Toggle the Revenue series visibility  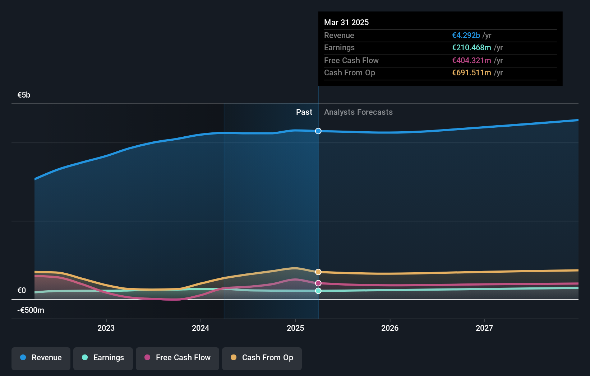point(41,358)
